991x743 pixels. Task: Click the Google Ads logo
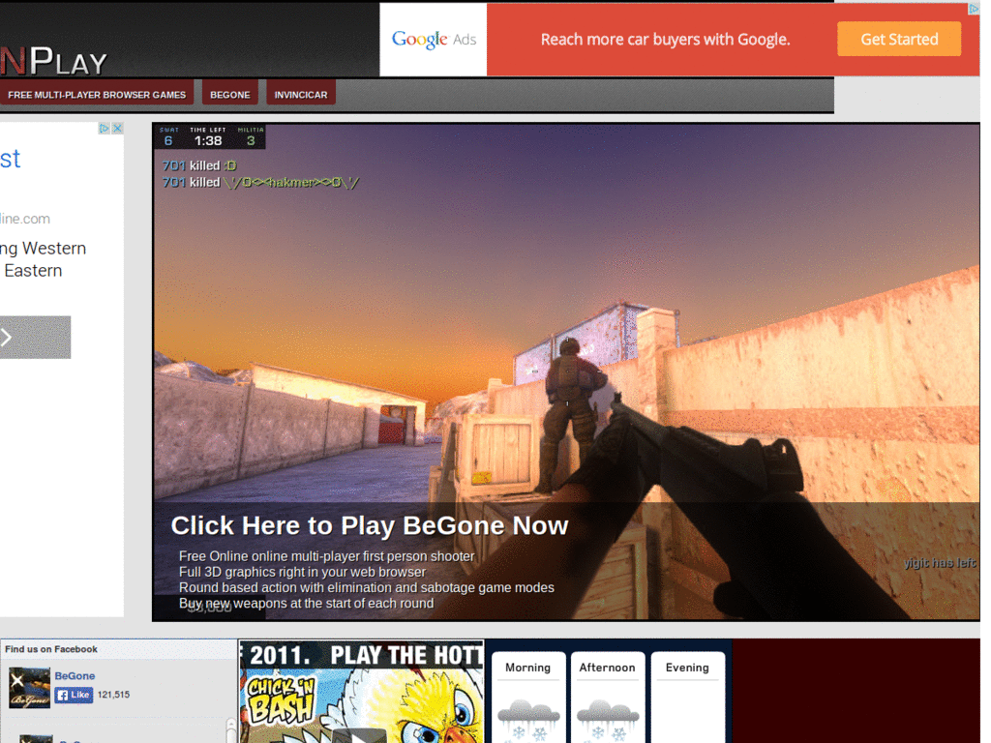[434, 39]
